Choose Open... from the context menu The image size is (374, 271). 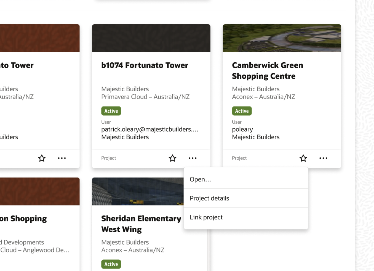click(x=246, y=179)
